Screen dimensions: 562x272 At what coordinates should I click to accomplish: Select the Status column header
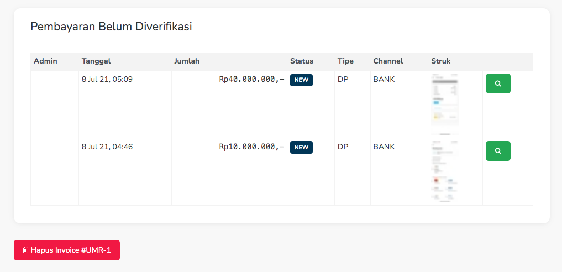(302, 61)
